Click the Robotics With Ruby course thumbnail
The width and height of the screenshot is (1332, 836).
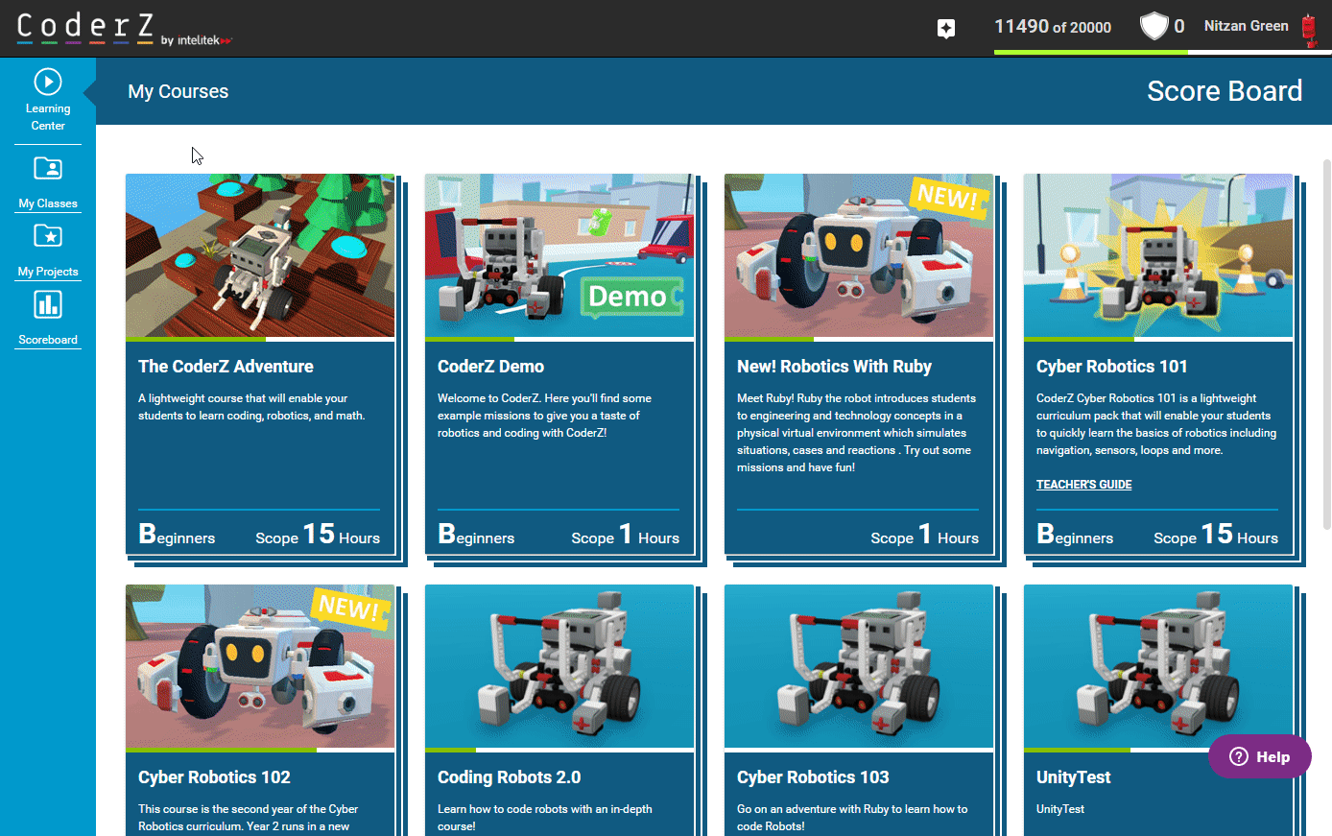coord(859,255)
